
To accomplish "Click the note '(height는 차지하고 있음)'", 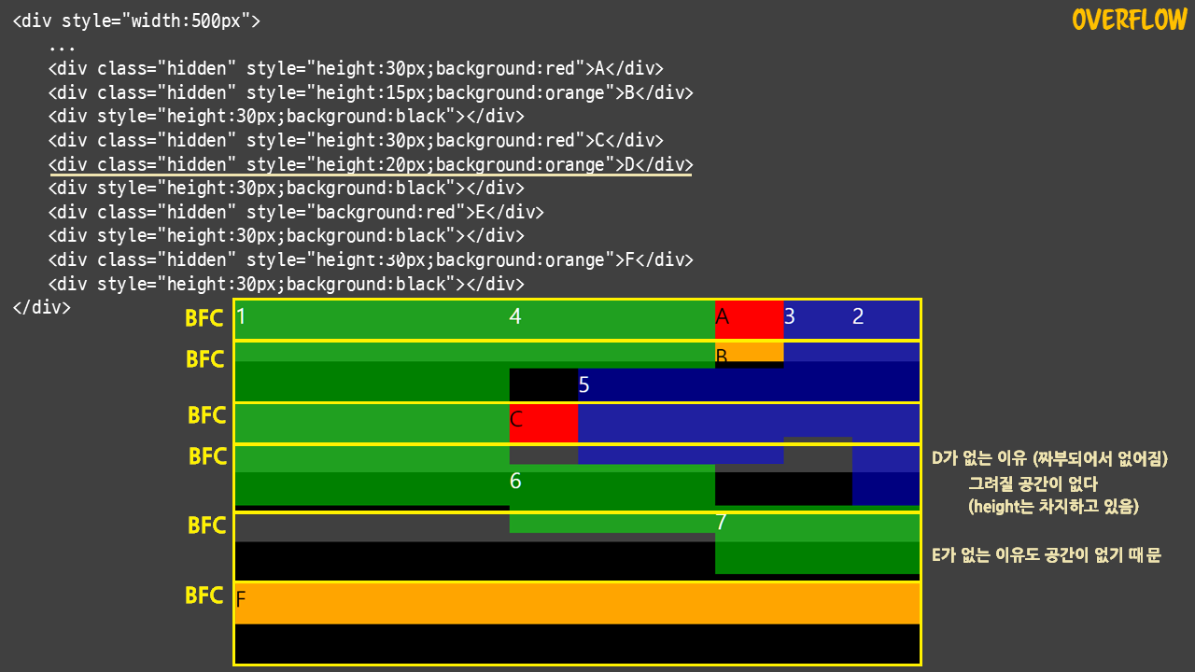I will click(1054, 507).
